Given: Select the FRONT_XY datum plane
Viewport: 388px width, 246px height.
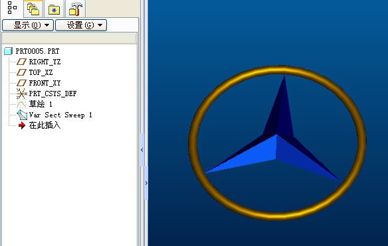Looking at the screenshot, I should coord(45,83).
